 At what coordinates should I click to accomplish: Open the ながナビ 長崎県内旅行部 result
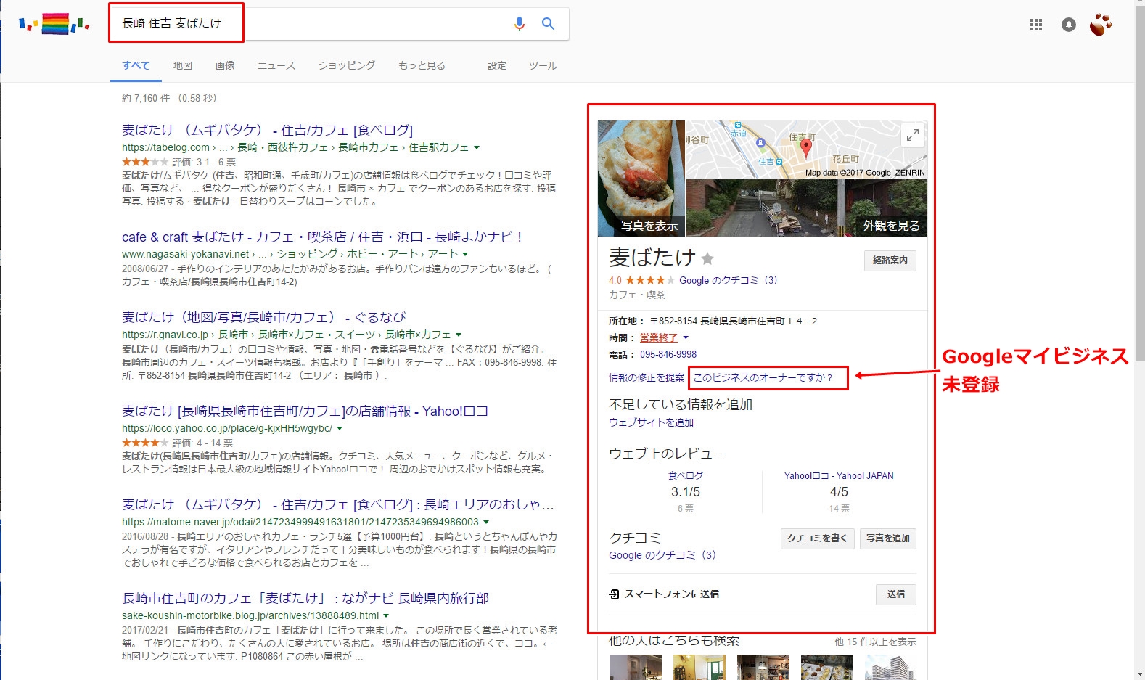coord(305,598)
